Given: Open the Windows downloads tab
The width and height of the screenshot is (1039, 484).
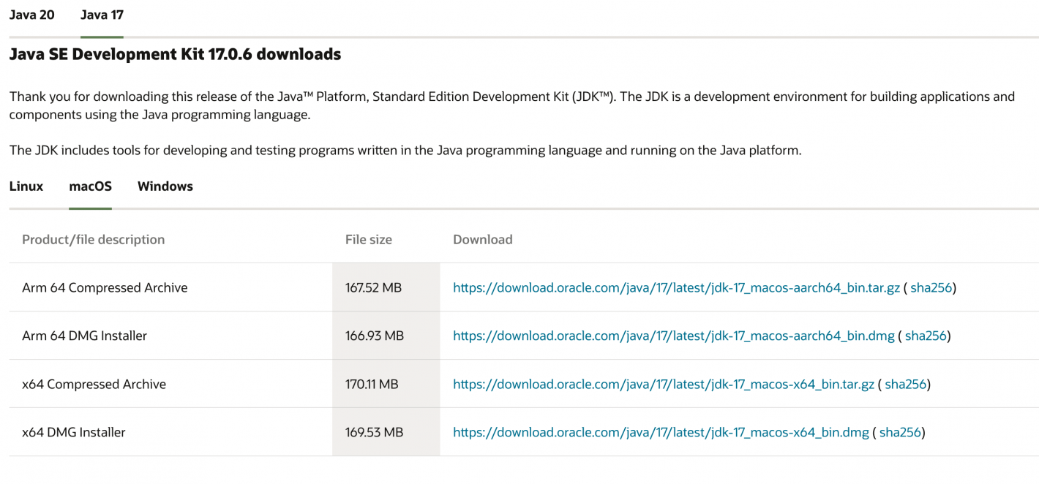Looking at the screenshot, I should click(165, 186).
